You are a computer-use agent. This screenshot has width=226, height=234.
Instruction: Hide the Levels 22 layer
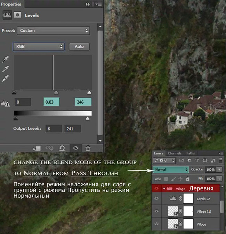(156, 198)
